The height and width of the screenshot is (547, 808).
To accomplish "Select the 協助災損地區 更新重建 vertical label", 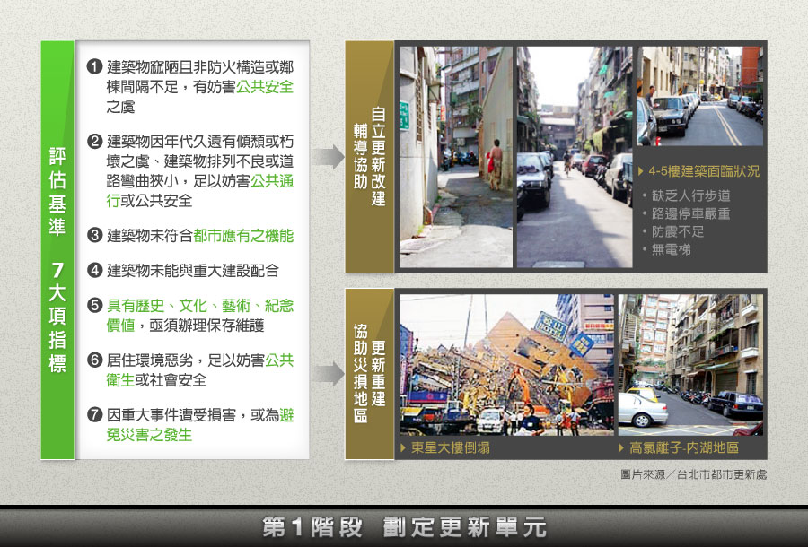I will pos(369,374).
